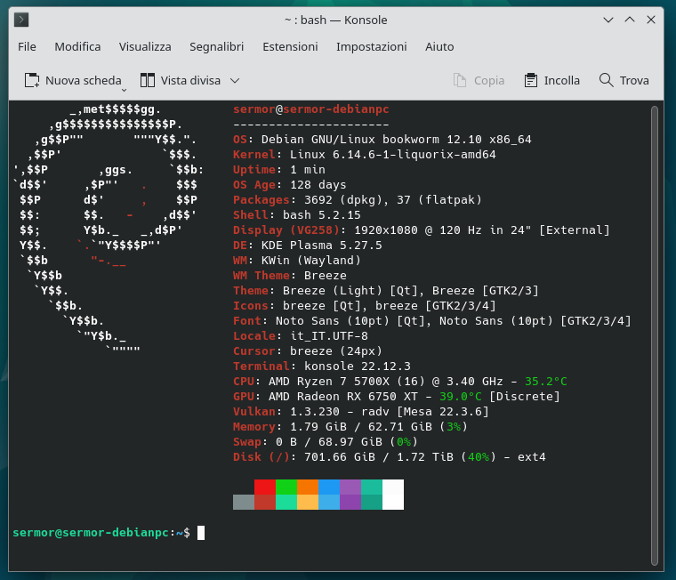
Task: Click the Nuova scheda new tab icon
Action: pos(32,80)
